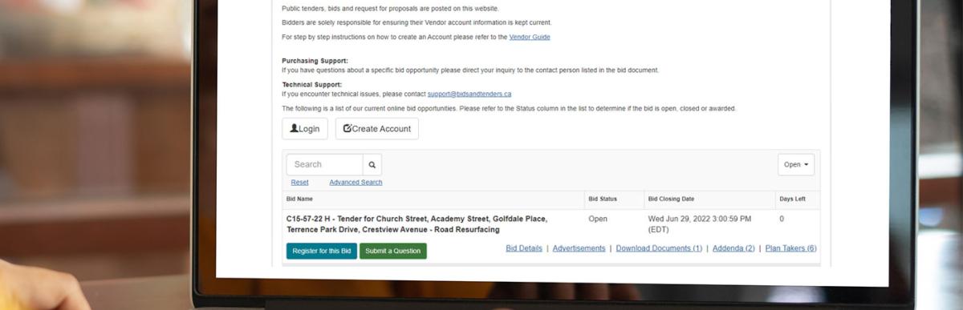Click the Create Account button
963x310 pixels.
(x=376, y=129)
